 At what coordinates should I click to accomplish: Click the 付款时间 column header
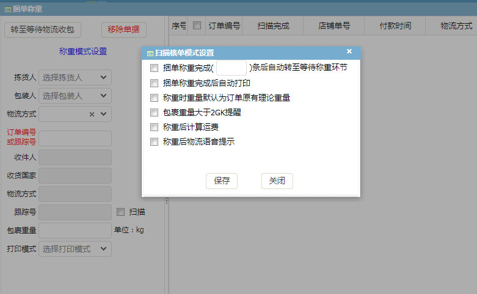pyautogui.click(x=395, y=26)
